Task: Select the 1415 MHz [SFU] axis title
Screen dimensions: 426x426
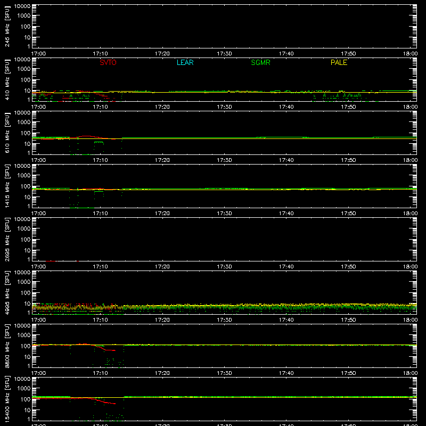Action: 7,186
